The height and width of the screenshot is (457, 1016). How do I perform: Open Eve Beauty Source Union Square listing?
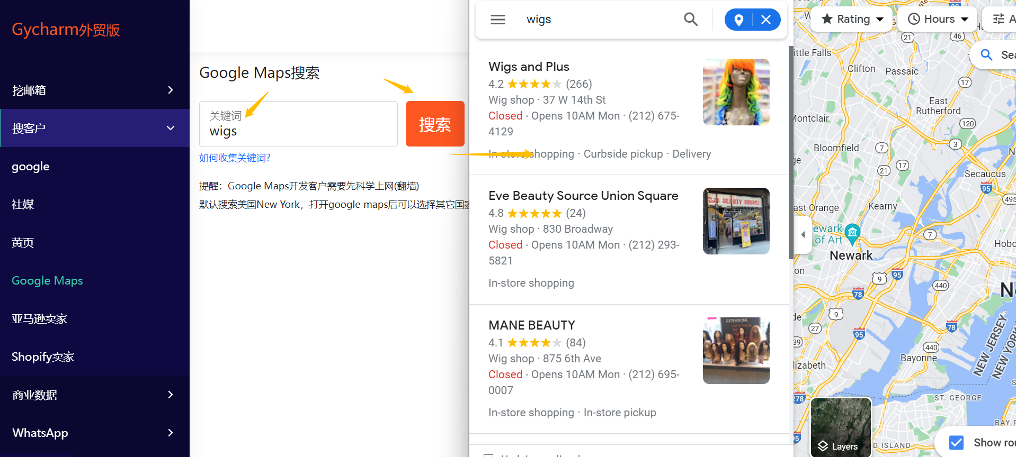583,196
